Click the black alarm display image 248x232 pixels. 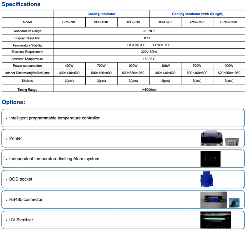[x=211, y=159]
